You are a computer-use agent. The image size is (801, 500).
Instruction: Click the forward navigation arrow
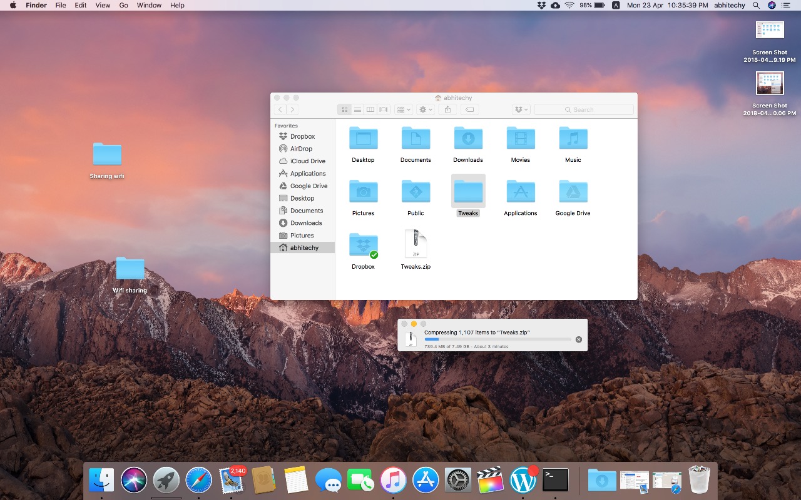tap(292, 109)
